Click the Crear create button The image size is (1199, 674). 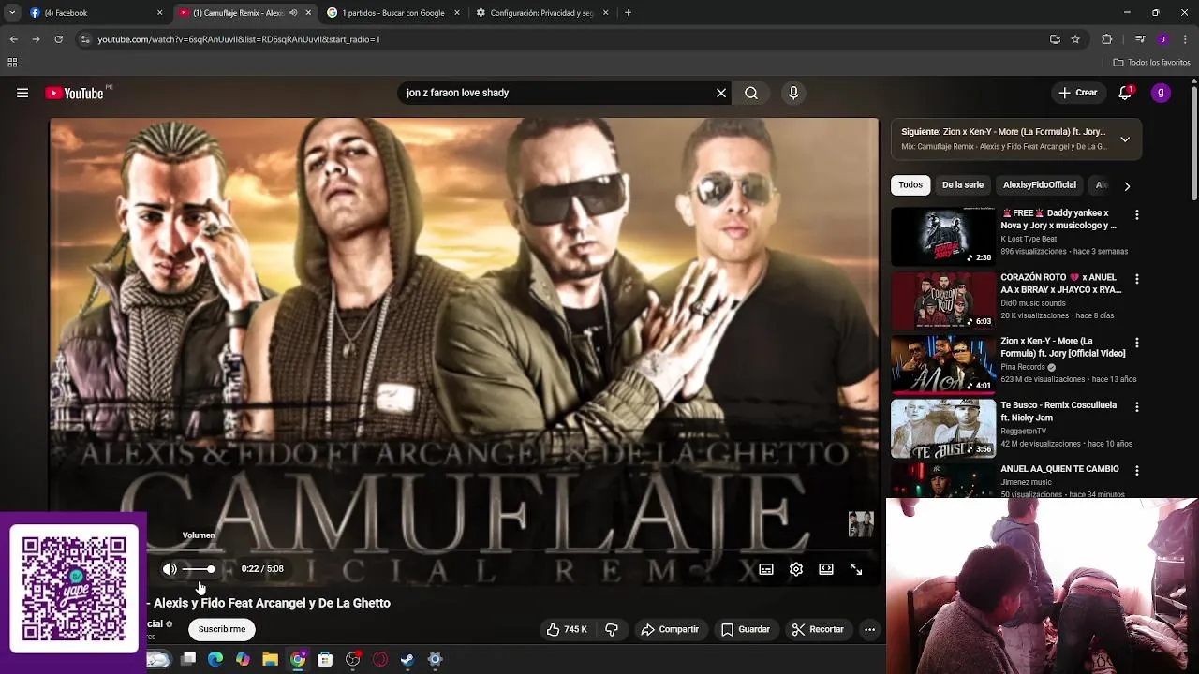point(1077,93)
